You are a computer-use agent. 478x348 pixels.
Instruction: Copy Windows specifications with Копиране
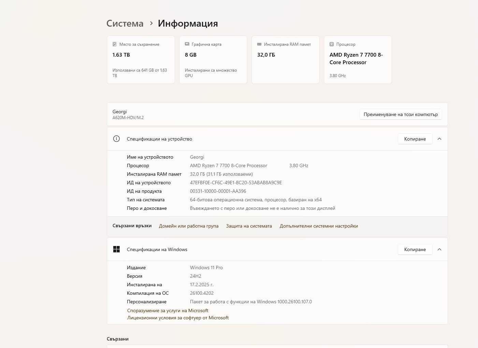(415, 249)
